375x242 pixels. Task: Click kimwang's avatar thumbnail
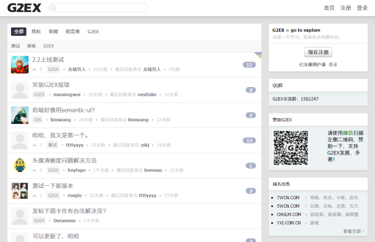20,115
